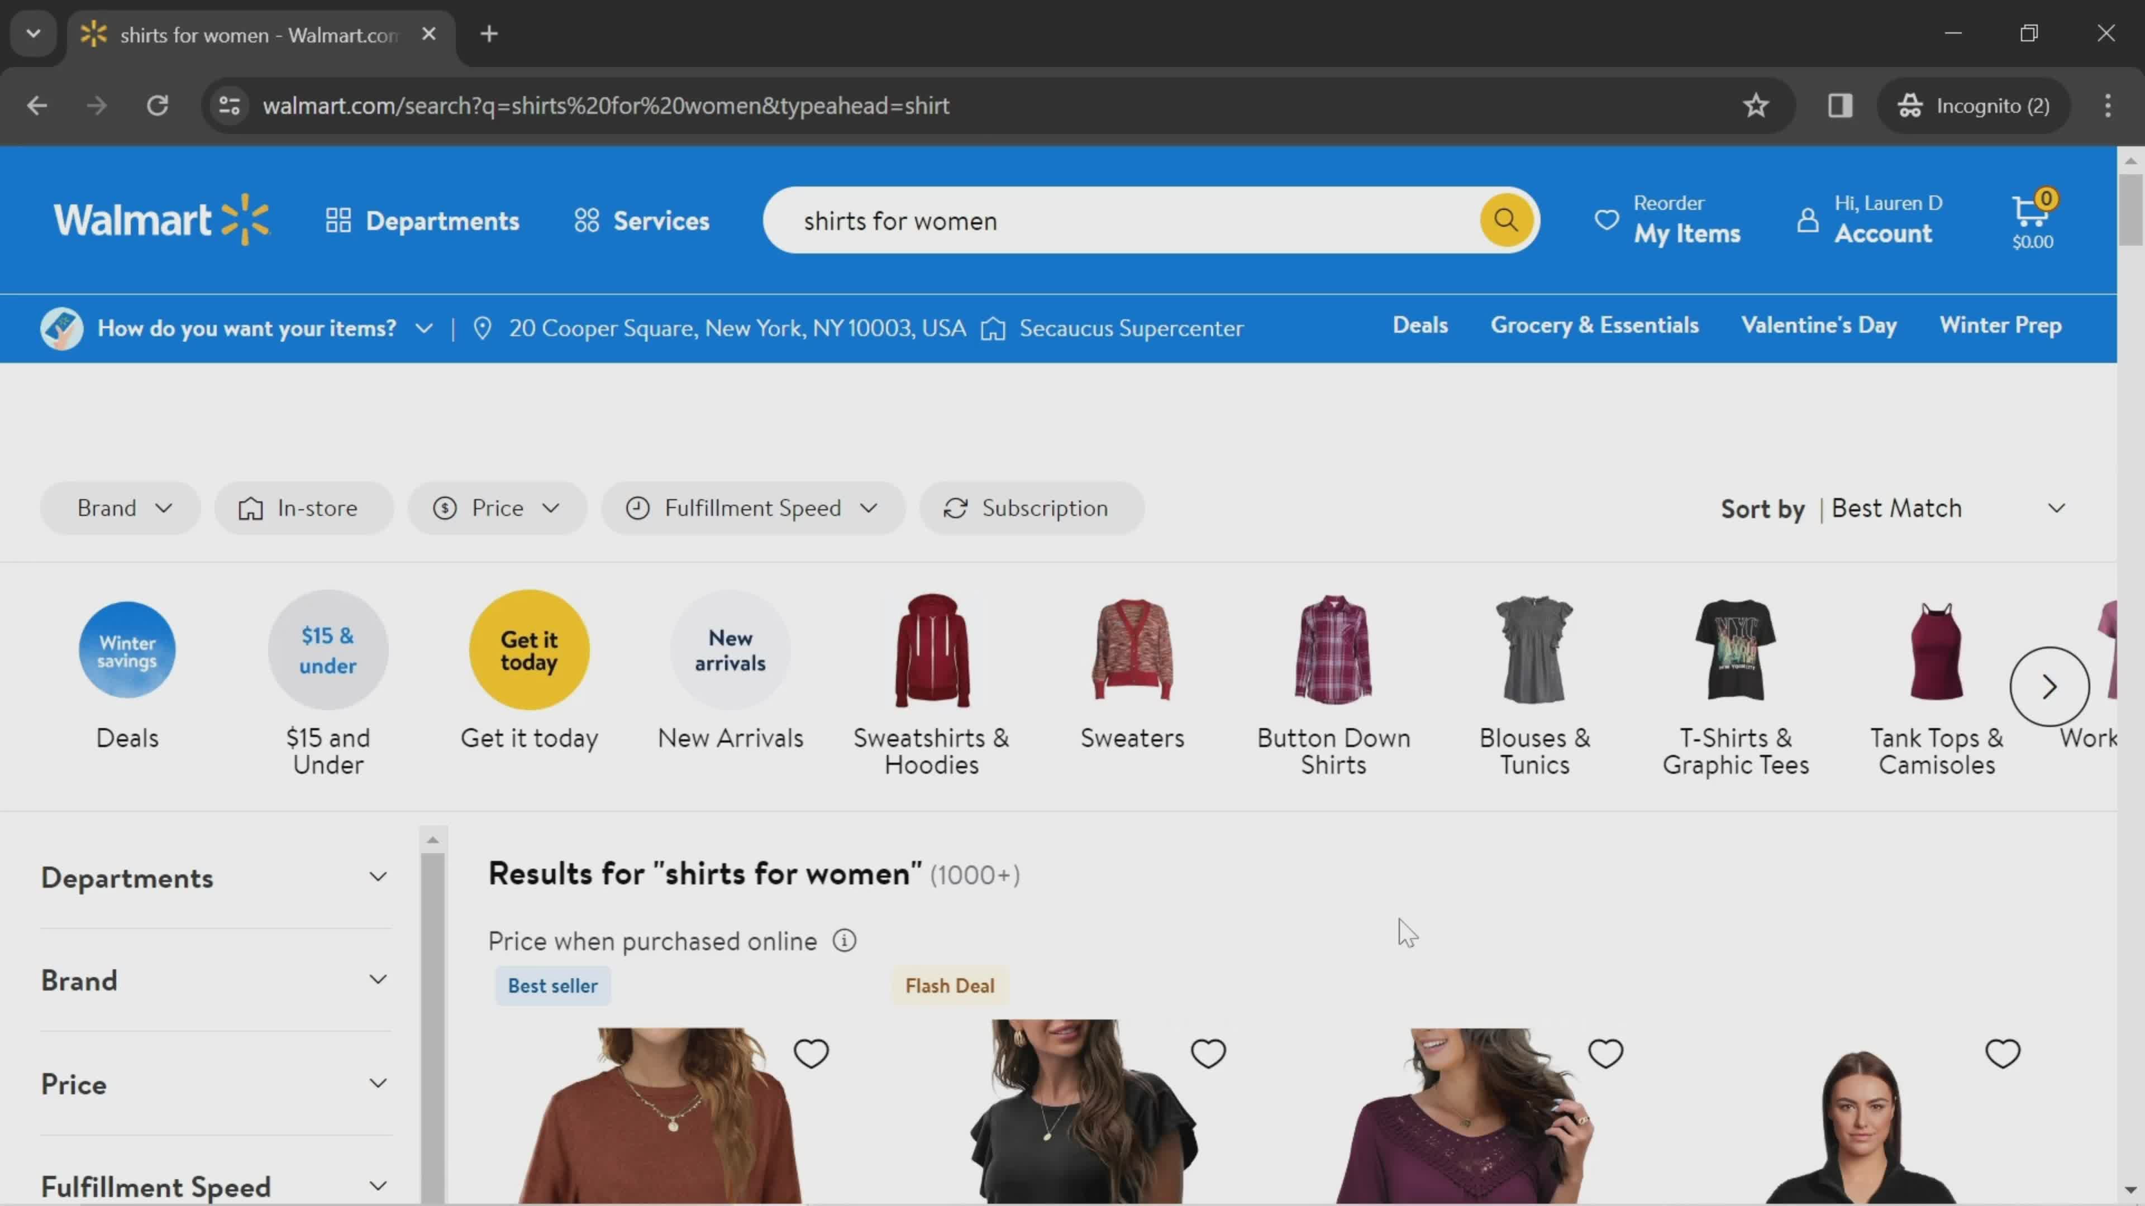
Task: Click the browser address bar URL
Action: click(606, 106)
